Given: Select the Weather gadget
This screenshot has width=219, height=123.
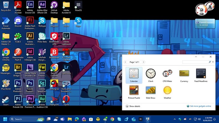Looking at the screenshot, I should (x=167, y=92).
